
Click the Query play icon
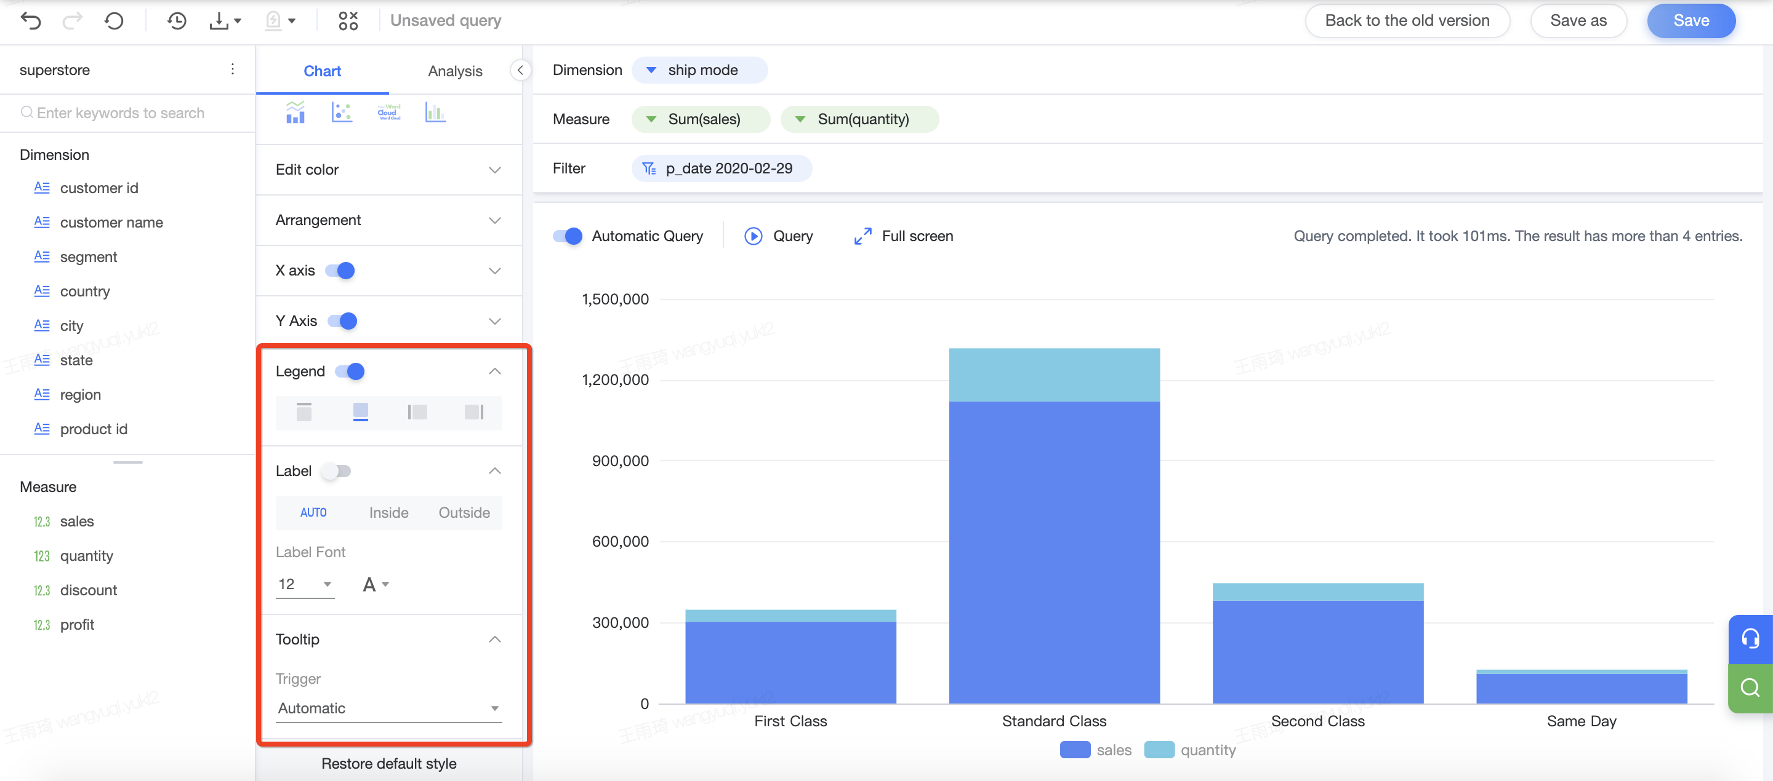(754, 237)
